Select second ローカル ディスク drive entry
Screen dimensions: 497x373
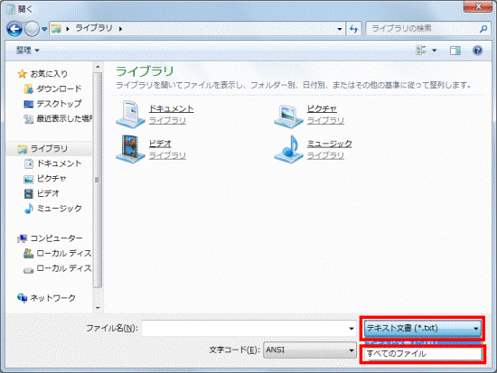[x=64, y=268]
